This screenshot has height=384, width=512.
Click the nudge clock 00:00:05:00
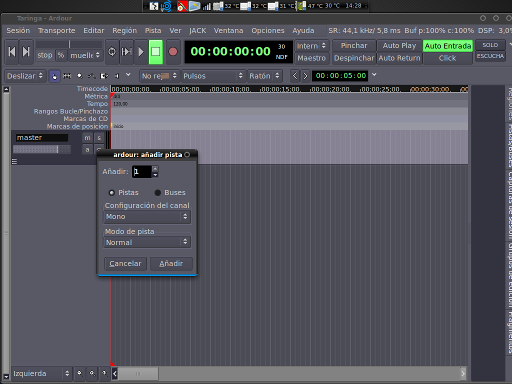tap(340, 76)
